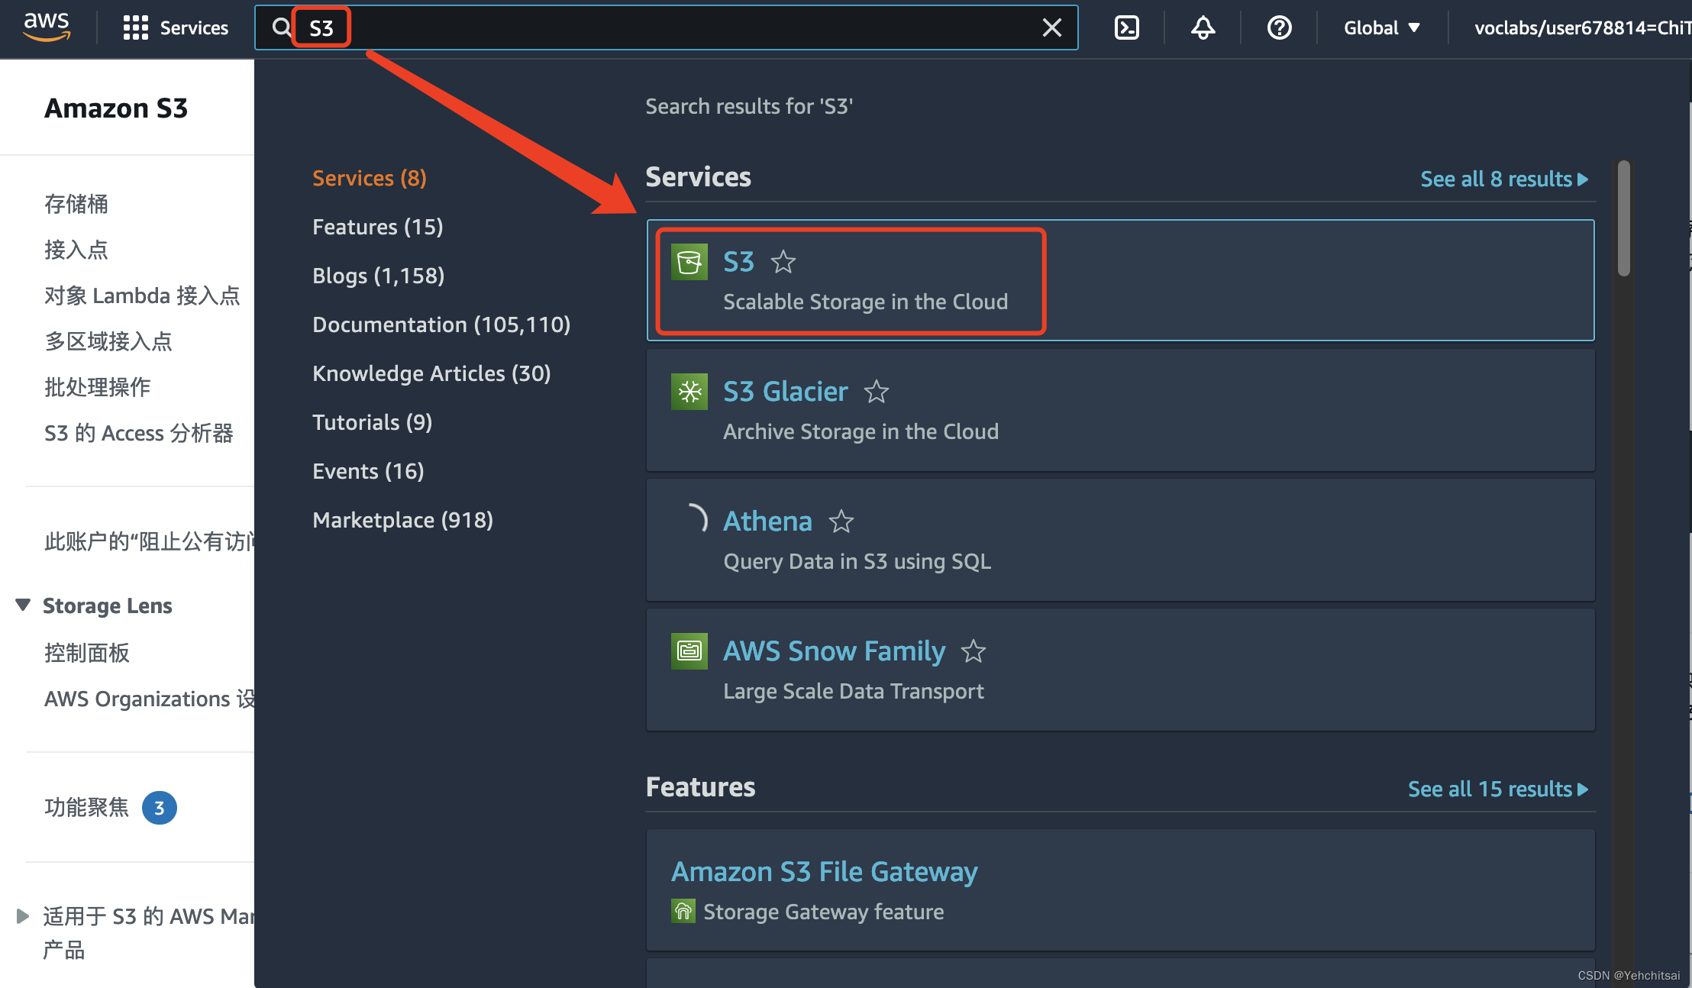The image size is (1692, 988).
Task: Open 多区域接入点 in the sidebar
Action: tap(108, 341)
